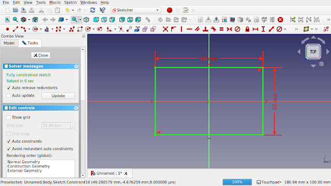Select Construction Geometry in rendering order
Viewport: 331px width, 186px height.
[x=28, y=166]
